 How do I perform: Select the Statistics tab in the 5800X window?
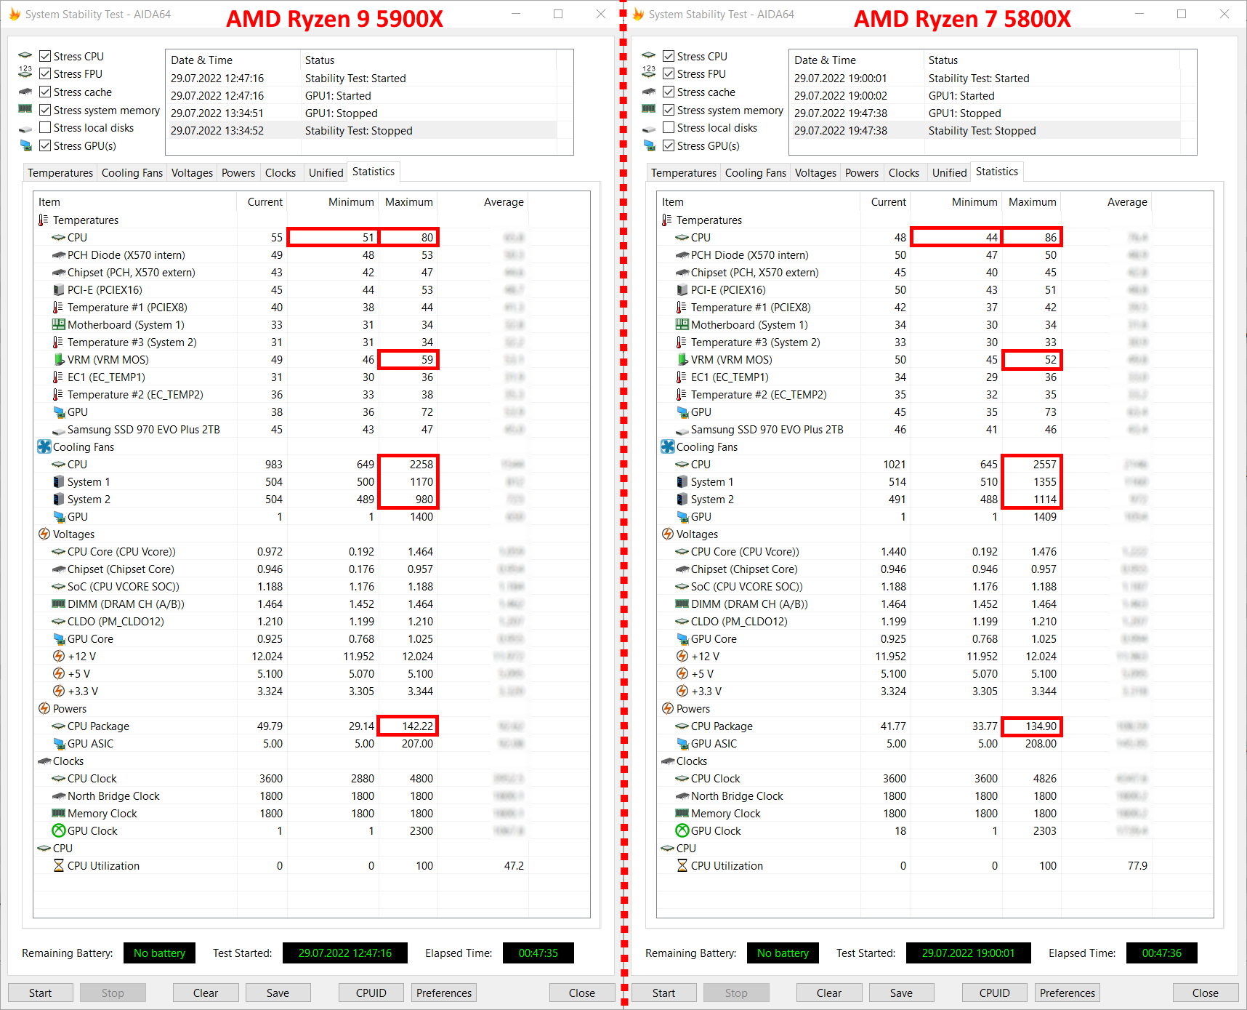click(997, 172)
